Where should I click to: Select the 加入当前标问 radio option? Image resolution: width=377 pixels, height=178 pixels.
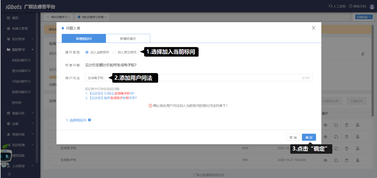(87, 52)
